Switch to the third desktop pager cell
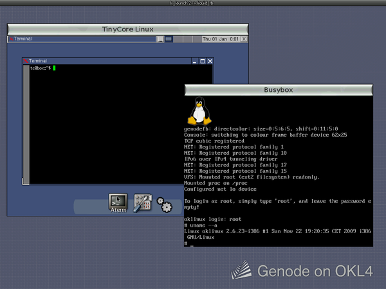This screenshot has width=386, height=289. pyautogui.click(x=188, y=39)
